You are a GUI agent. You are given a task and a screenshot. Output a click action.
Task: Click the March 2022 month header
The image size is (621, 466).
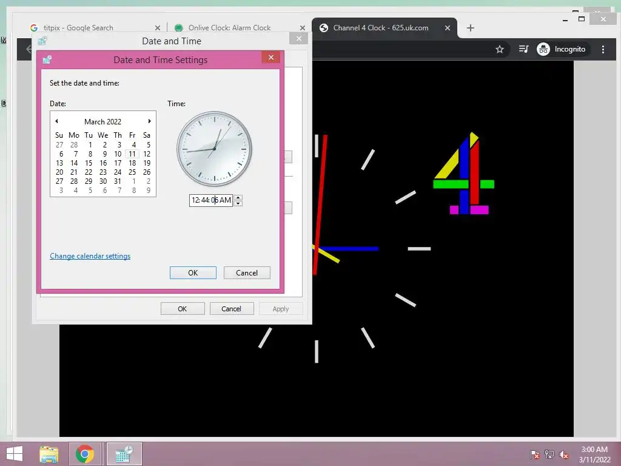(x=102, y=121)
